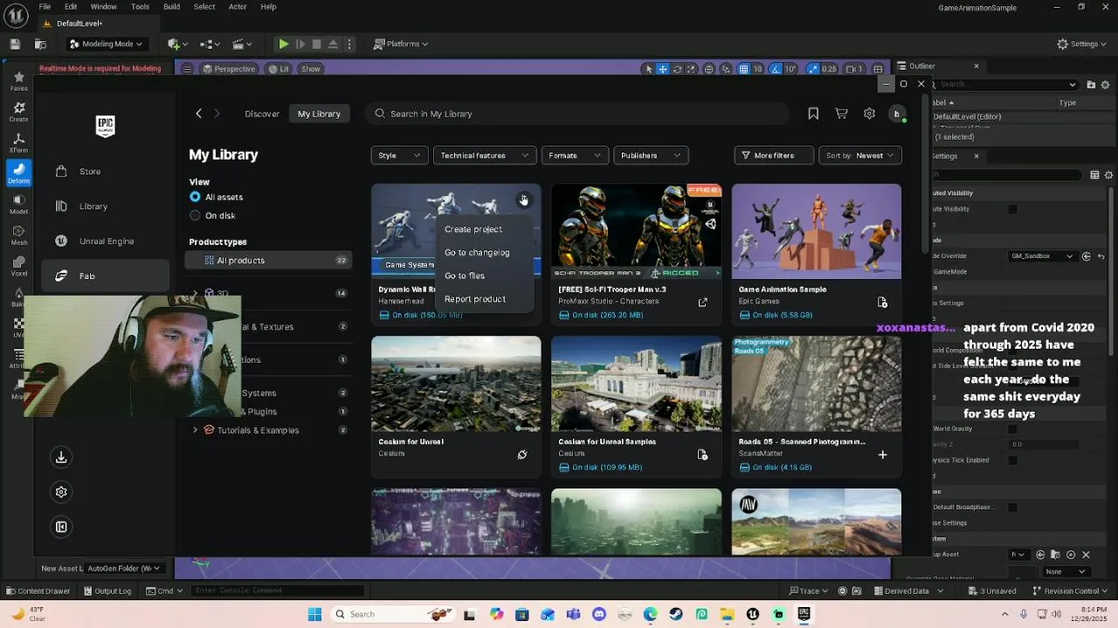
Task: Click the Show viewport button
Action: pos(311,69)
